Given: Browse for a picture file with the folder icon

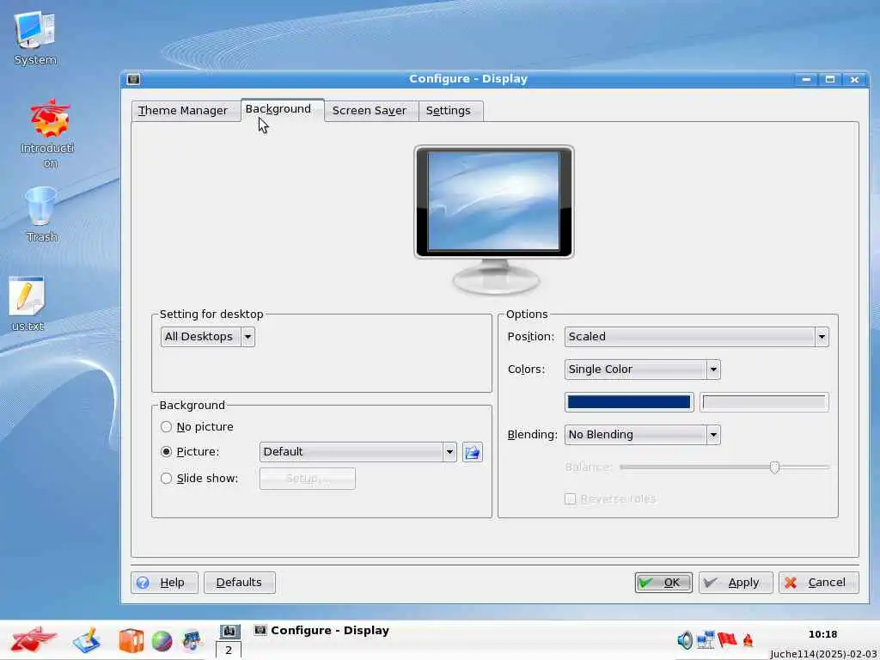Looking at the screenshot, I should click(473, 452).
